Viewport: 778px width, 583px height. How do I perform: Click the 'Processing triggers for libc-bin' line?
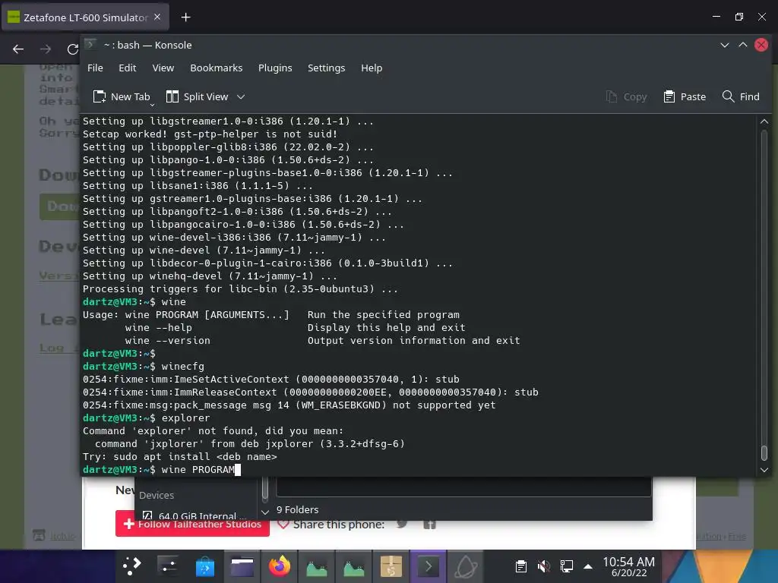[x=240, y=289]
